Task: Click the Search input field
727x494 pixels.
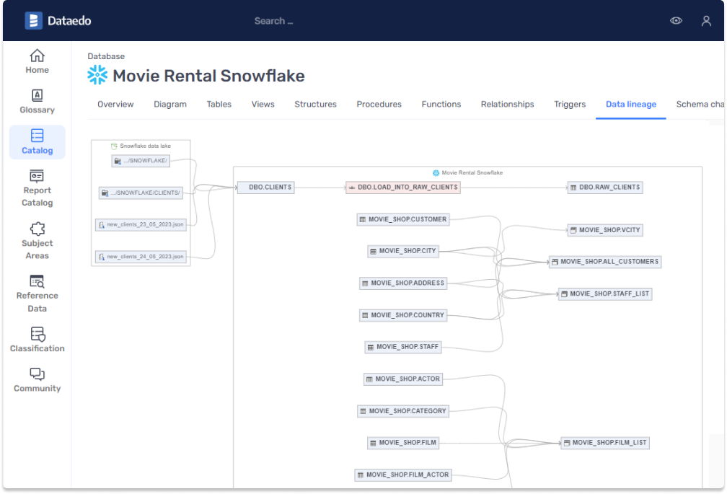Action: pyautogui.click(x=274, y=21)
